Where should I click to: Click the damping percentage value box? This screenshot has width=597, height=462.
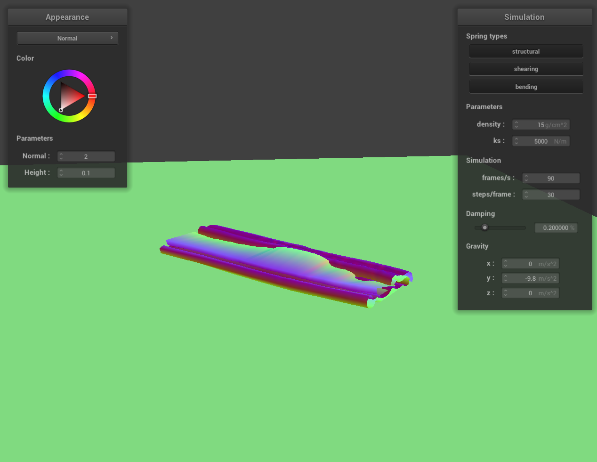pyautogui.click(x=556, y=228)
